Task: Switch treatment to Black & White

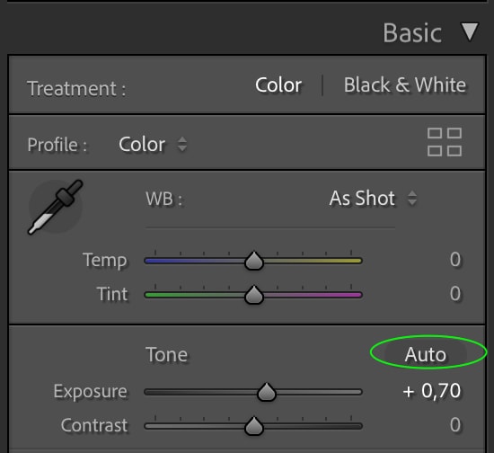Action: [x=405, y=85]
